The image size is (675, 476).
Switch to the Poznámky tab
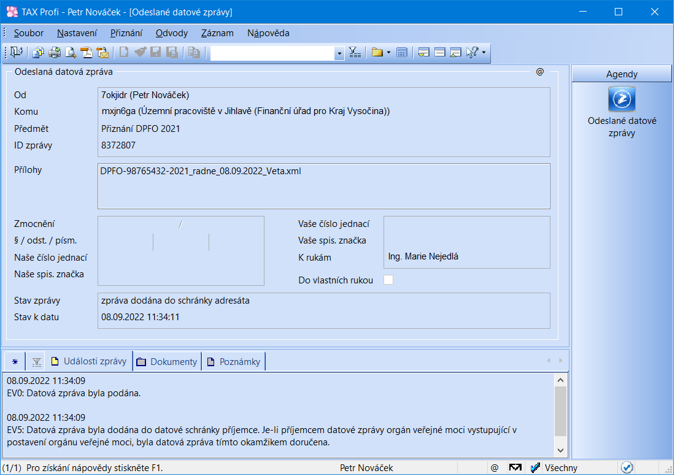[234, 361]
